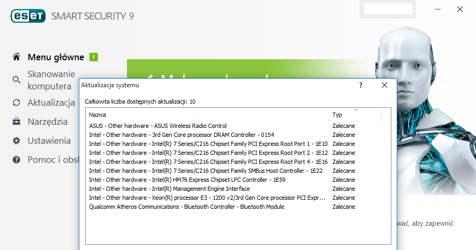
Task: Close the Aktualizacje systemu dialog
Action: click(385, 85)
